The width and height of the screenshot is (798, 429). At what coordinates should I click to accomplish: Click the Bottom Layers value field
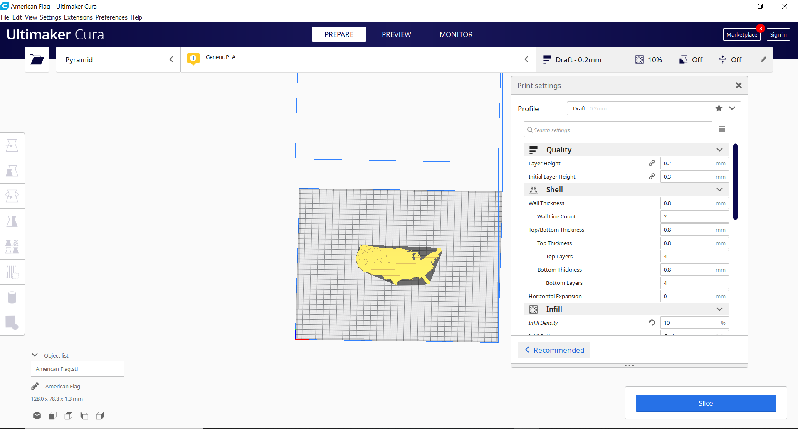pyautogui.click(x=694, y=283)
